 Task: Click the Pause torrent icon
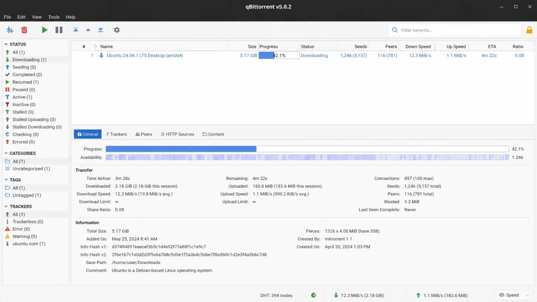point(59,30)
